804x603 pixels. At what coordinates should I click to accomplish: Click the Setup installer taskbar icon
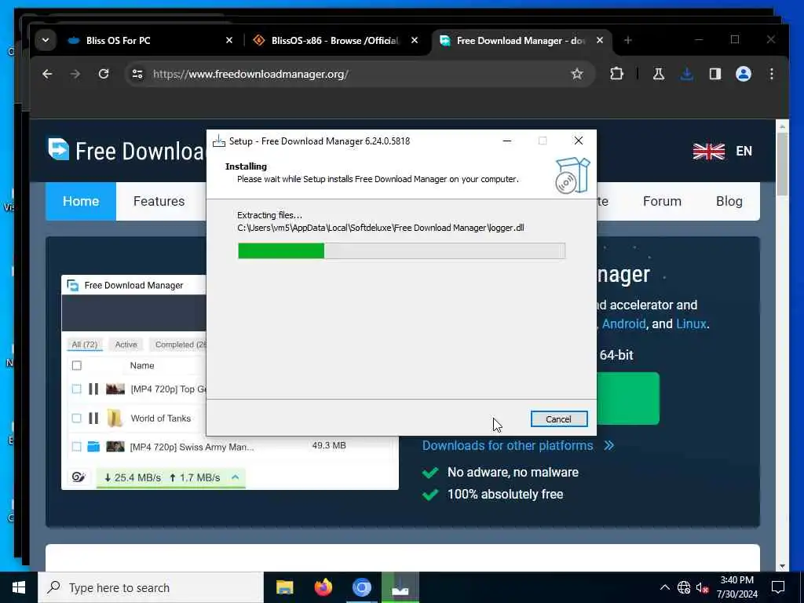point(400,587)
